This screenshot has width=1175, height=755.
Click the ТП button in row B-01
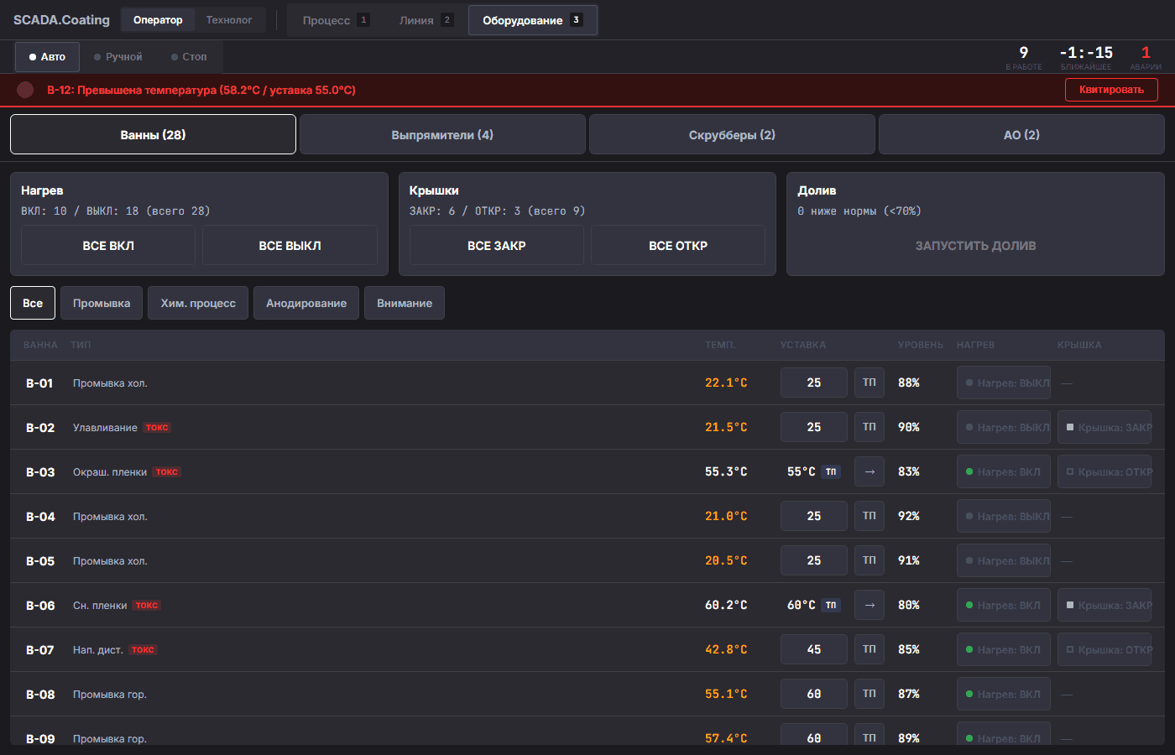pos(869,383)
